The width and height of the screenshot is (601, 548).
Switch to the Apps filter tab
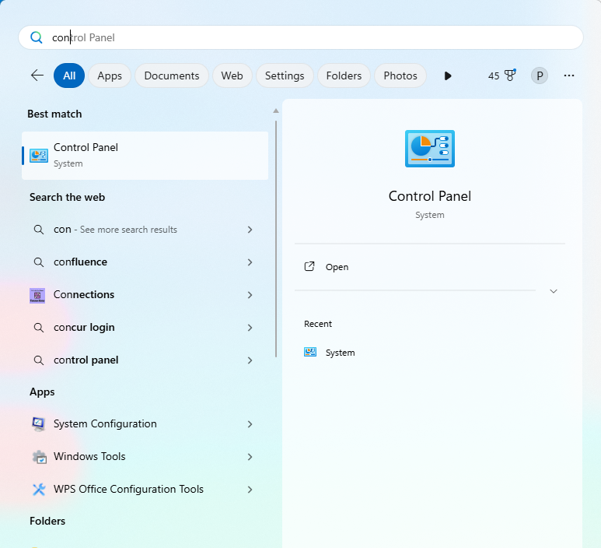pyautogui.click(x=110, y=76)
